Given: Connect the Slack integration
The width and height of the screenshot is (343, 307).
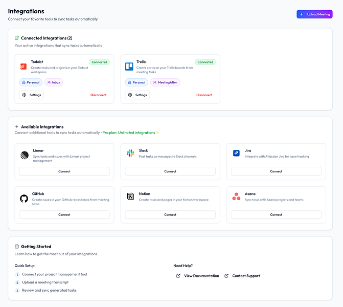Looking at the screenshot, I should coord(170,171).
